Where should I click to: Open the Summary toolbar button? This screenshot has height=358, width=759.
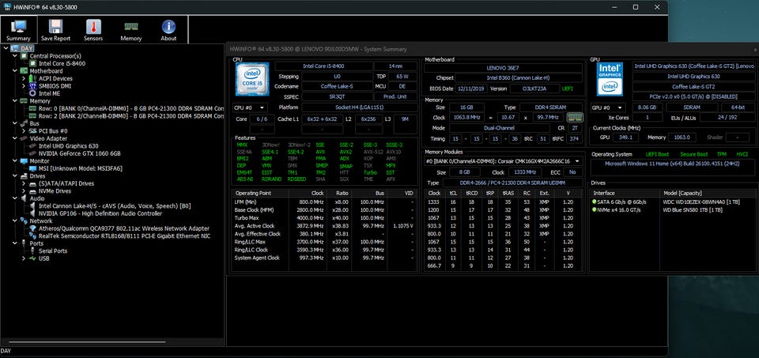coord(17,30)
